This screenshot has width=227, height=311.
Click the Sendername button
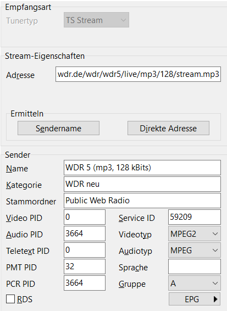(x=58, y=128)
